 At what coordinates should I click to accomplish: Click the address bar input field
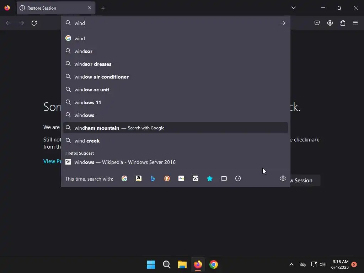[x=175, y=23]
